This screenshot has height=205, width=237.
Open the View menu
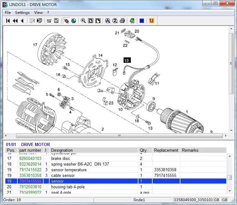click(38, 13)
